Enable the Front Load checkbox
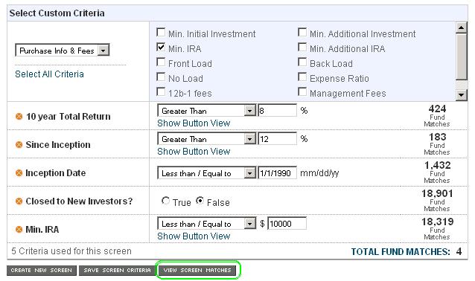This screenshot has width=475, height=281. tap(161, 62)
